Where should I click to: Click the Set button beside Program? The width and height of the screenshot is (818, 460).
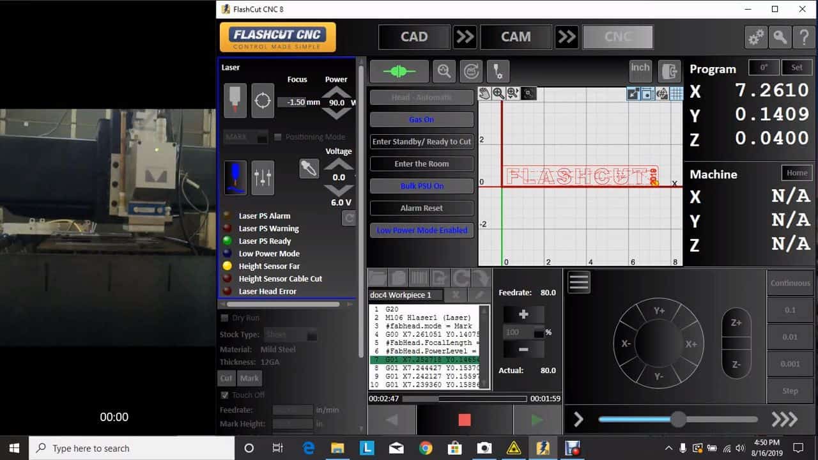point(797,67)
